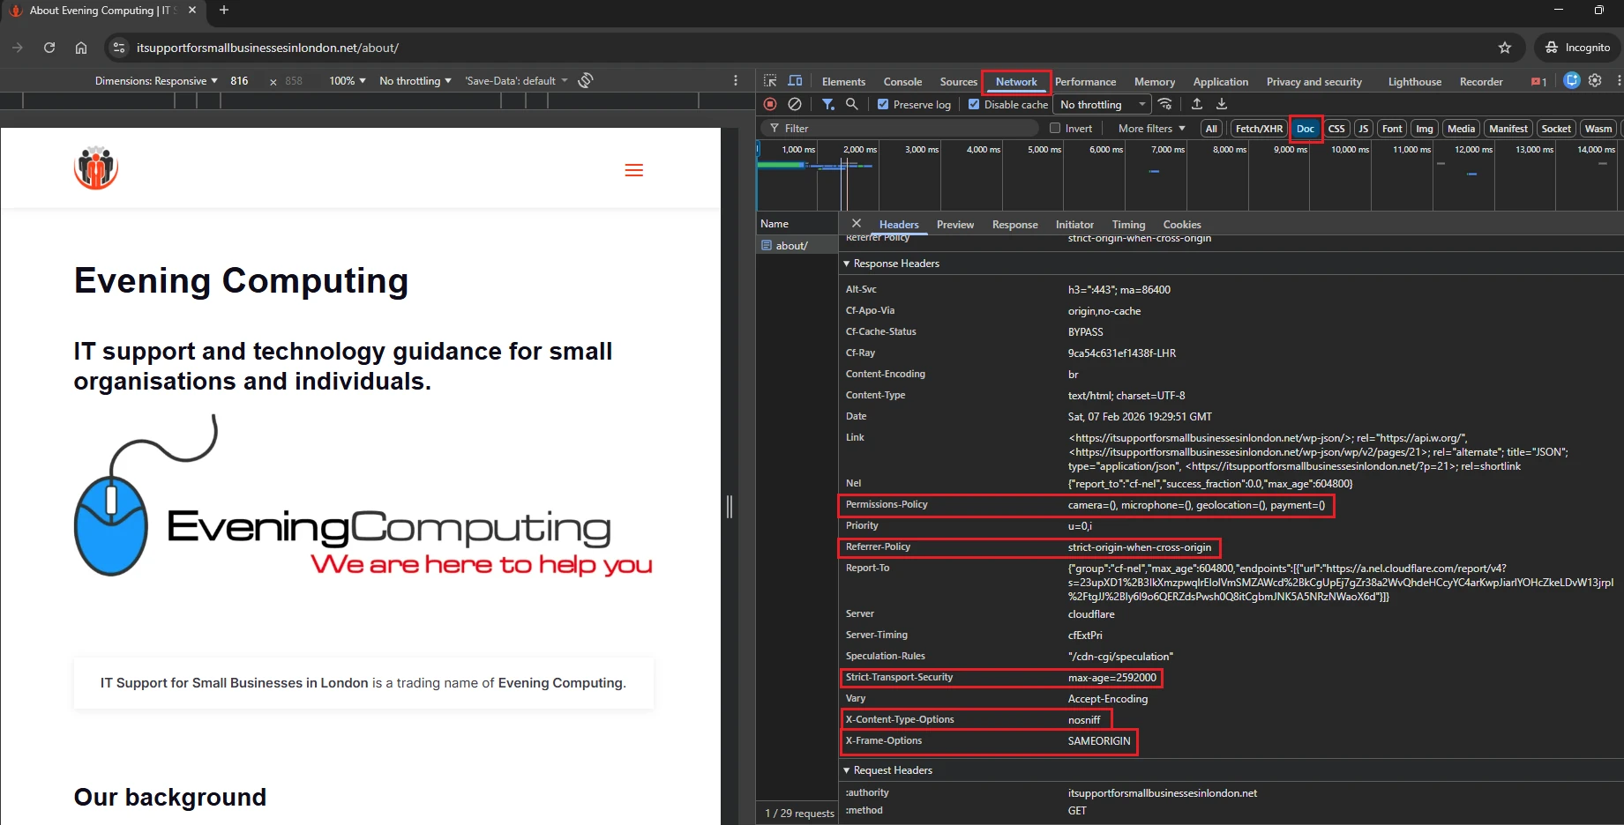
Task: Uncheck Disable cache
Action: point(974,104)
